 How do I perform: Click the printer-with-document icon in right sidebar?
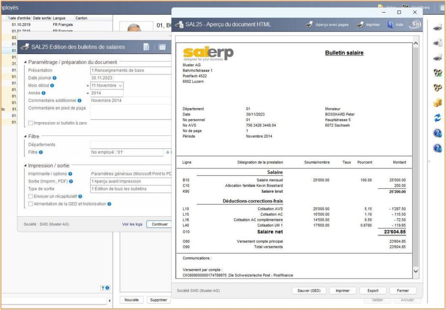pyautogui.click(x=437, y=43)
